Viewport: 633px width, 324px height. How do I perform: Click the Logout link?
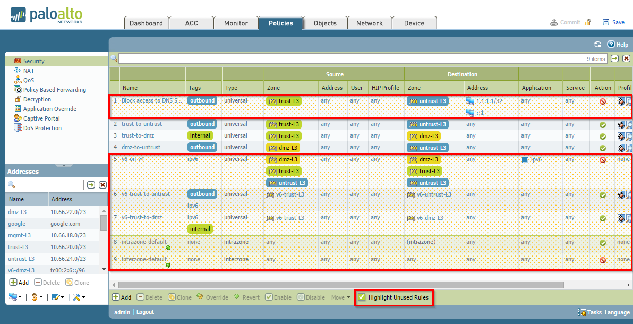145,312
